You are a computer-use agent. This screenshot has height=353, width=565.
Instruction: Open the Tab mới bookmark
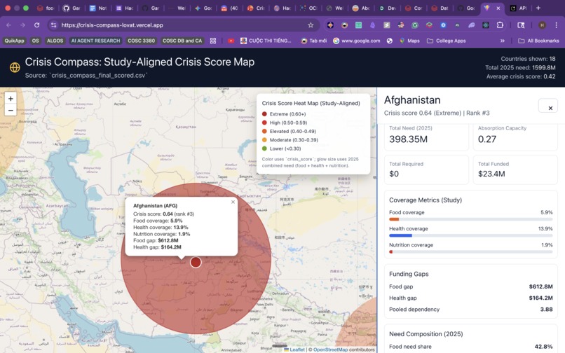[314, 41]
